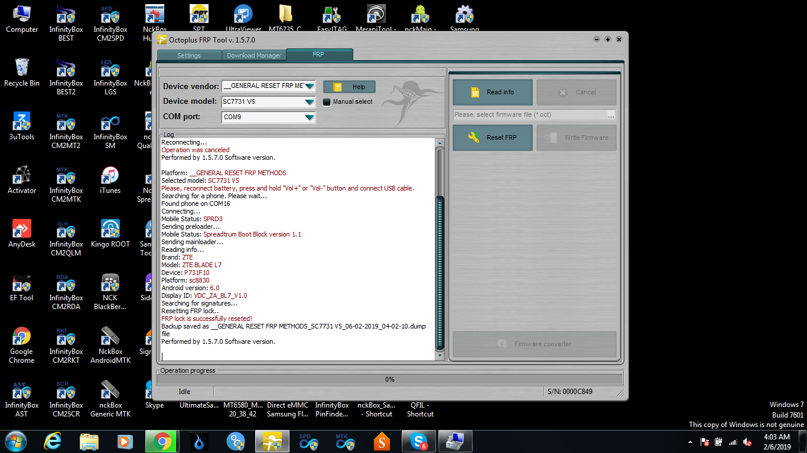This screenshot has height=453, width=807.
Task: Click the log scrollbar up arrow
Action: pos(439,143)
